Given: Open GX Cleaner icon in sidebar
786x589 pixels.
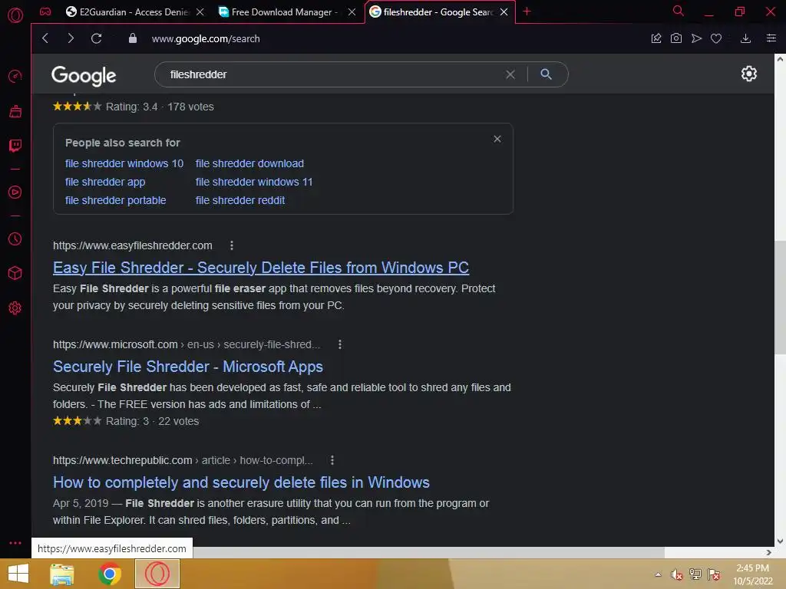Looking at the screenshot, I should [x=15, y=110].
